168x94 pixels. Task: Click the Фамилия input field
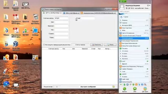coord(61,26)
